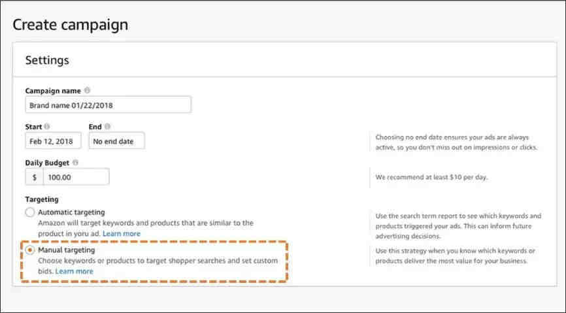Click the End date info icon

[x=107, y=126]
